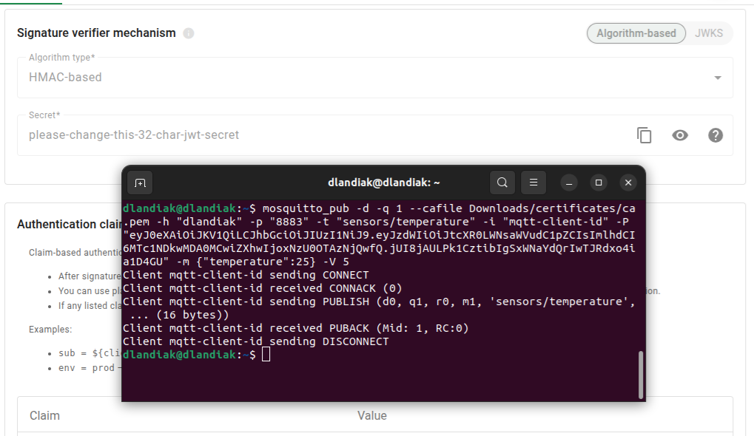Viewport: 754px width, 436px height.
Task: Open a new terminal tab
Action: [x=141, y=183]
